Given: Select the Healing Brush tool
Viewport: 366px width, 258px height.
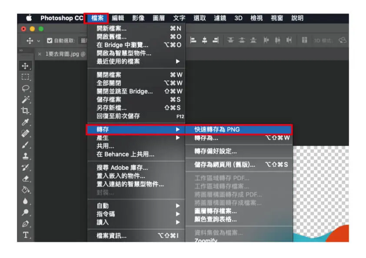Looking at the screenshot, I should tap(25, 133).
